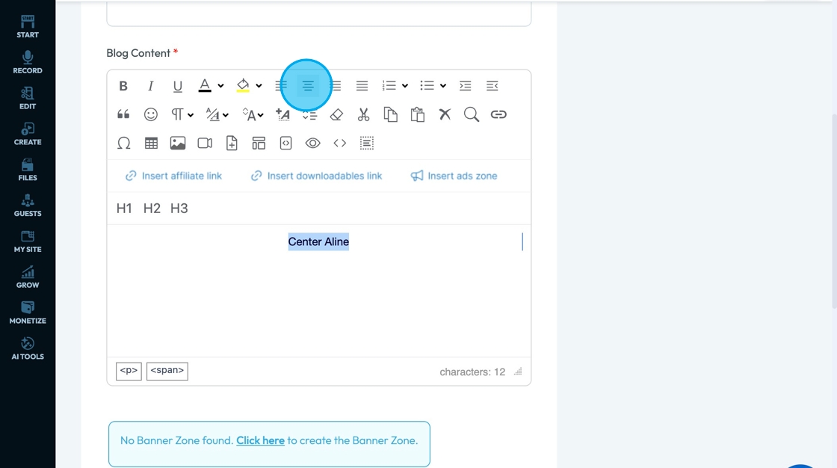This screenshot has width=837, height=468.
Task: Open the Guests sidebar menu
Action: click(x=28, y=206)
